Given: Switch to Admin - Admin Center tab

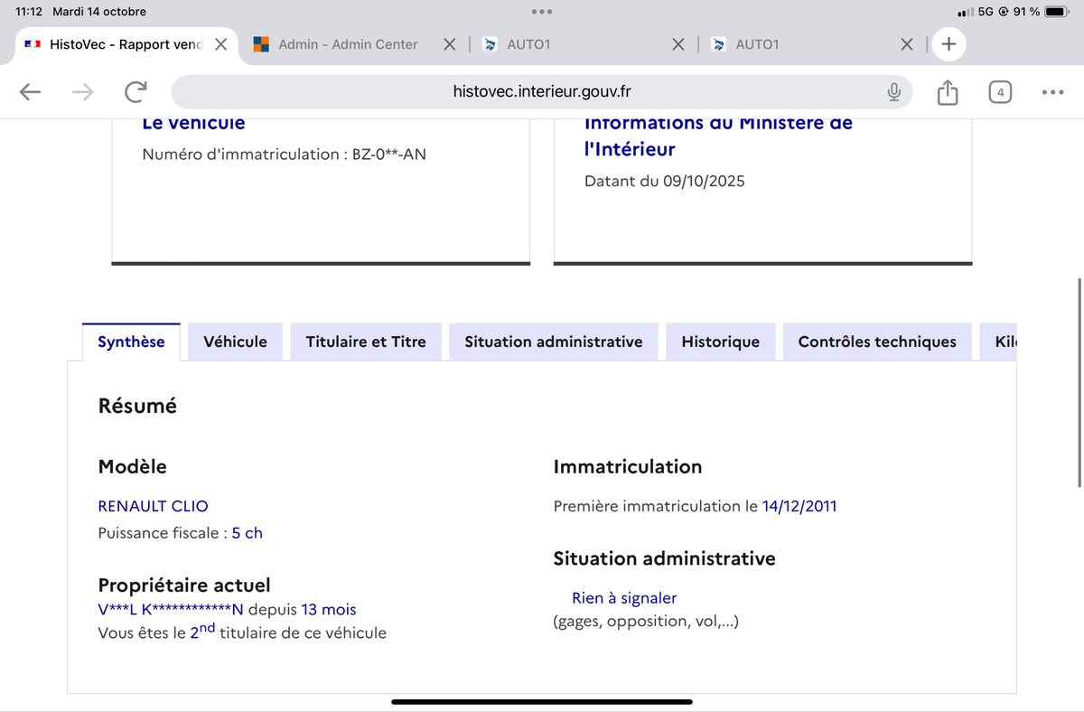Looking at the screenshot, I should 348,44.
